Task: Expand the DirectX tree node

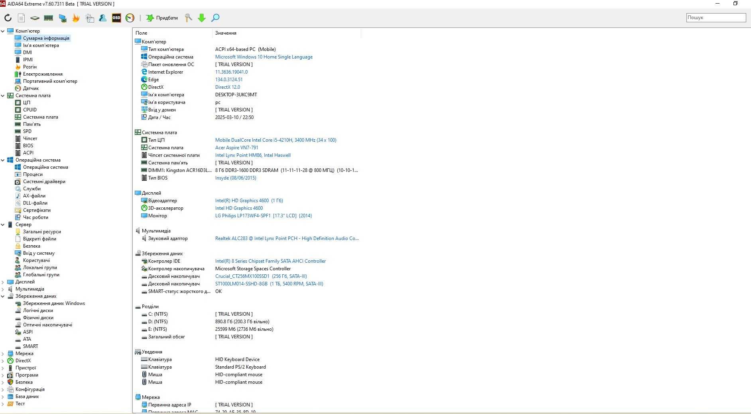Action: pos(3,361)
